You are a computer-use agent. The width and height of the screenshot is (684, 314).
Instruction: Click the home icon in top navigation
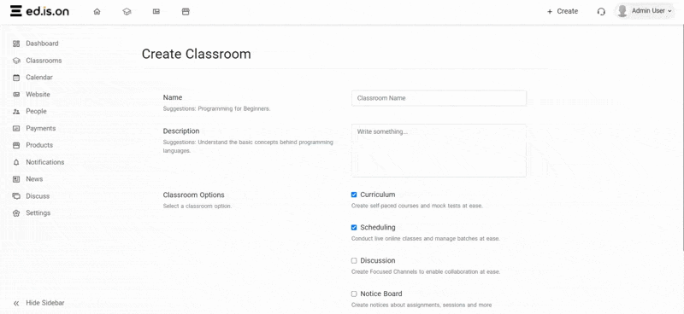coord(97,12)
